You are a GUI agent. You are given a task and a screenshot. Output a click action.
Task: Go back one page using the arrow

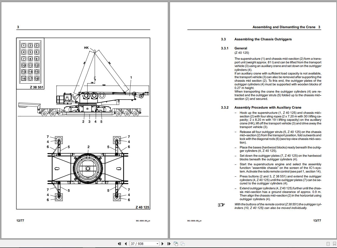tap(125, 244)
